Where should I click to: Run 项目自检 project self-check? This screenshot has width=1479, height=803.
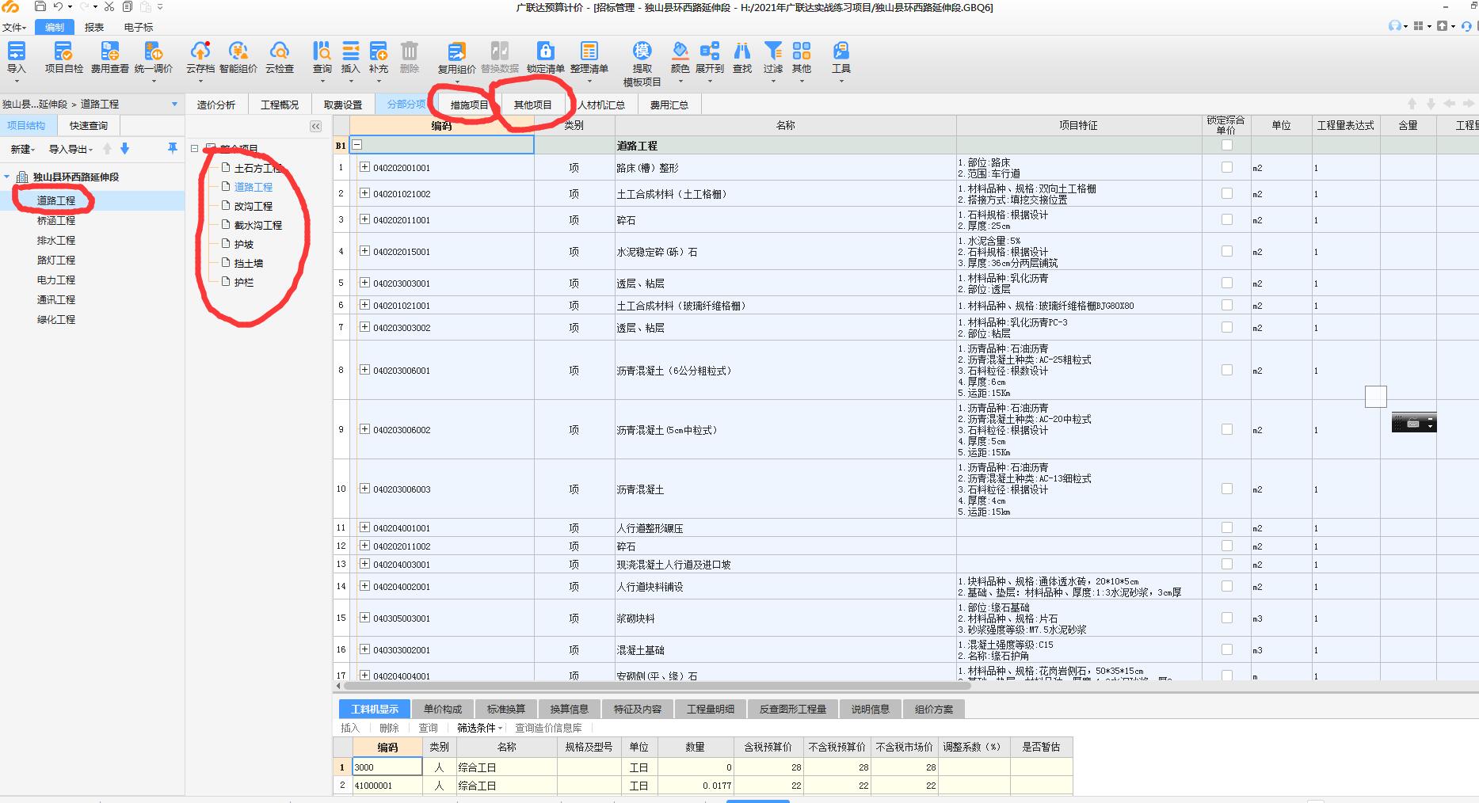point(63,57)
